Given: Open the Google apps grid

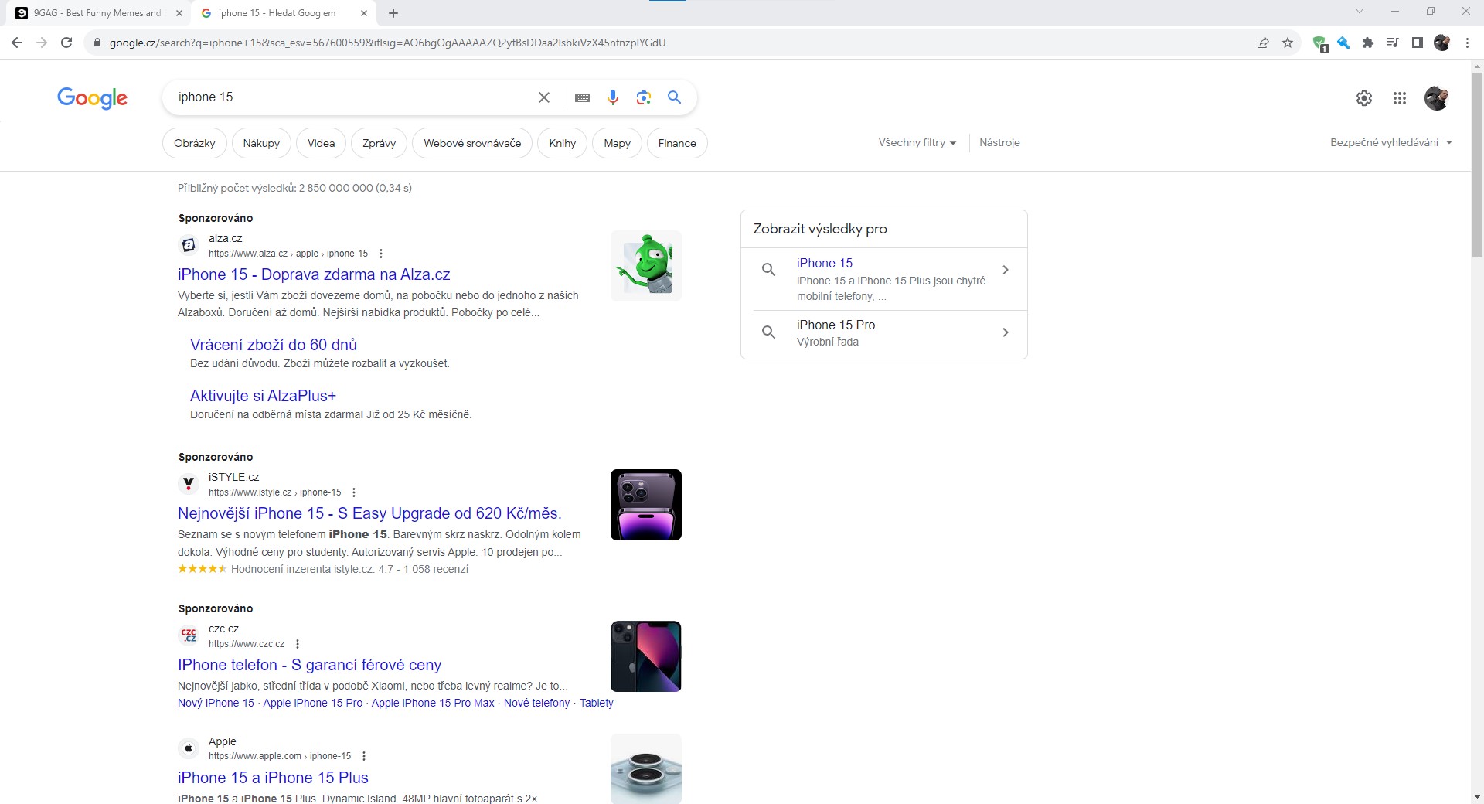Looking at the screenshot, I should pyautogui.click(x=1400, y=98).
